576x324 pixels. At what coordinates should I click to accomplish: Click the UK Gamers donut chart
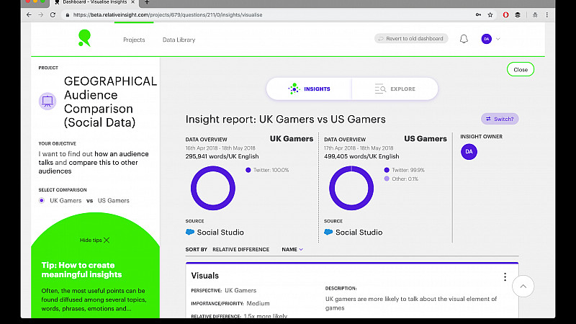coord(213,188)
